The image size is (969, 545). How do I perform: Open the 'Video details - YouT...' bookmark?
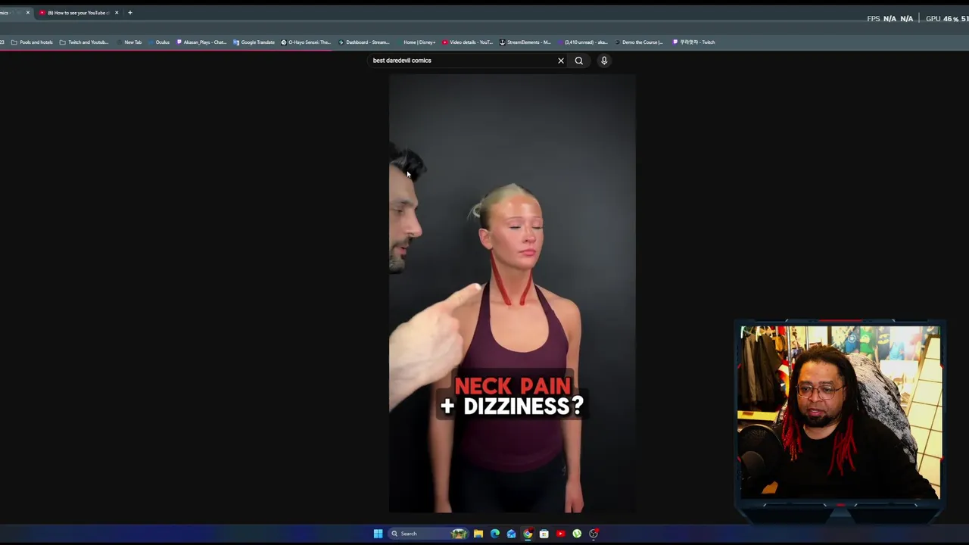(468, 42)
